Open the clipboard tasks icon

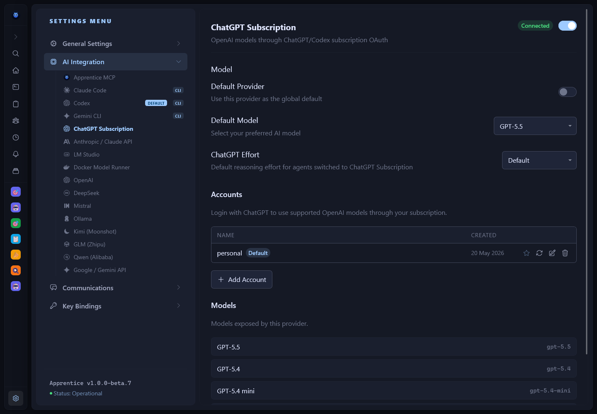16,104
